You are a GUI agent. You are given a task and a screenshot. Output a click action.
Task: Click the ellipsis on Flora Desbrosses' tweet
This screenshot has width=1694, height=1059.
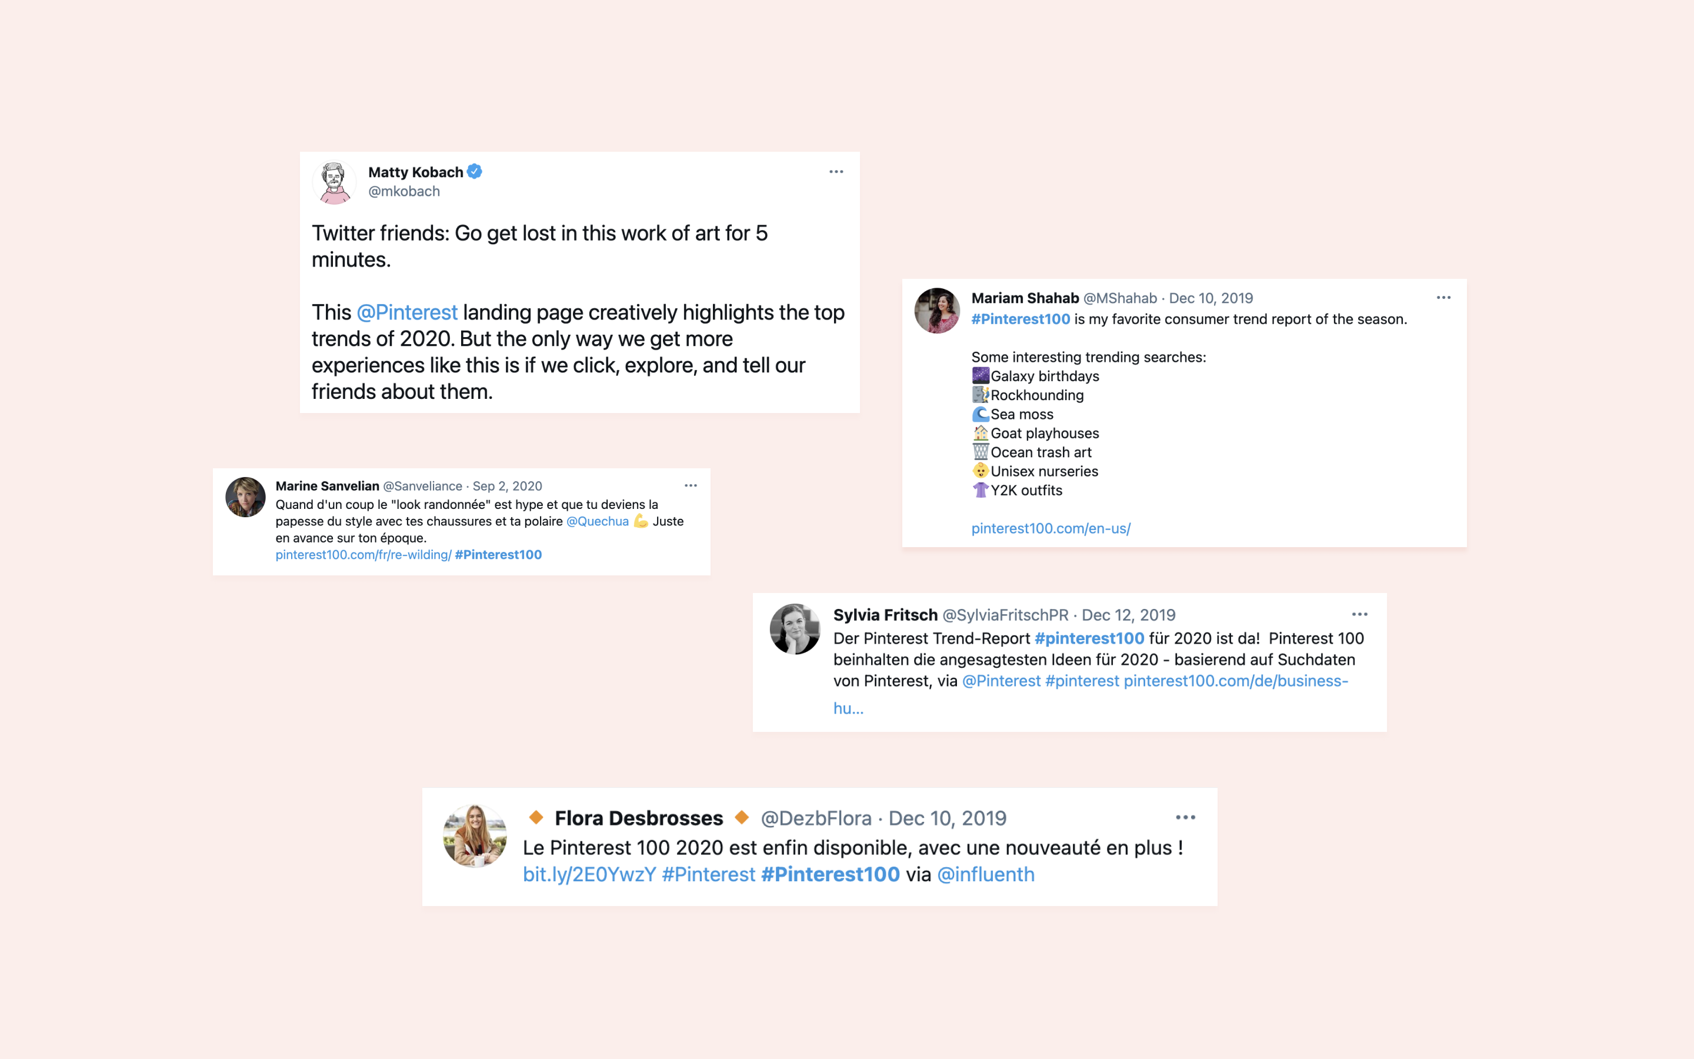coord(1185,817)
